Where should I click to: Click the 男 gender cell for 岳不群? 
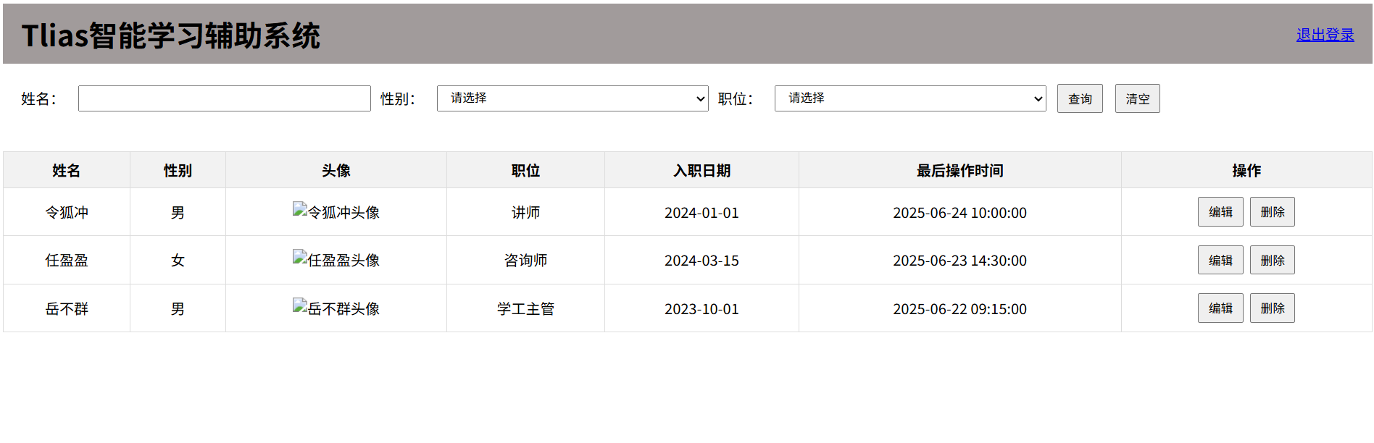click(x=178, y=308)
